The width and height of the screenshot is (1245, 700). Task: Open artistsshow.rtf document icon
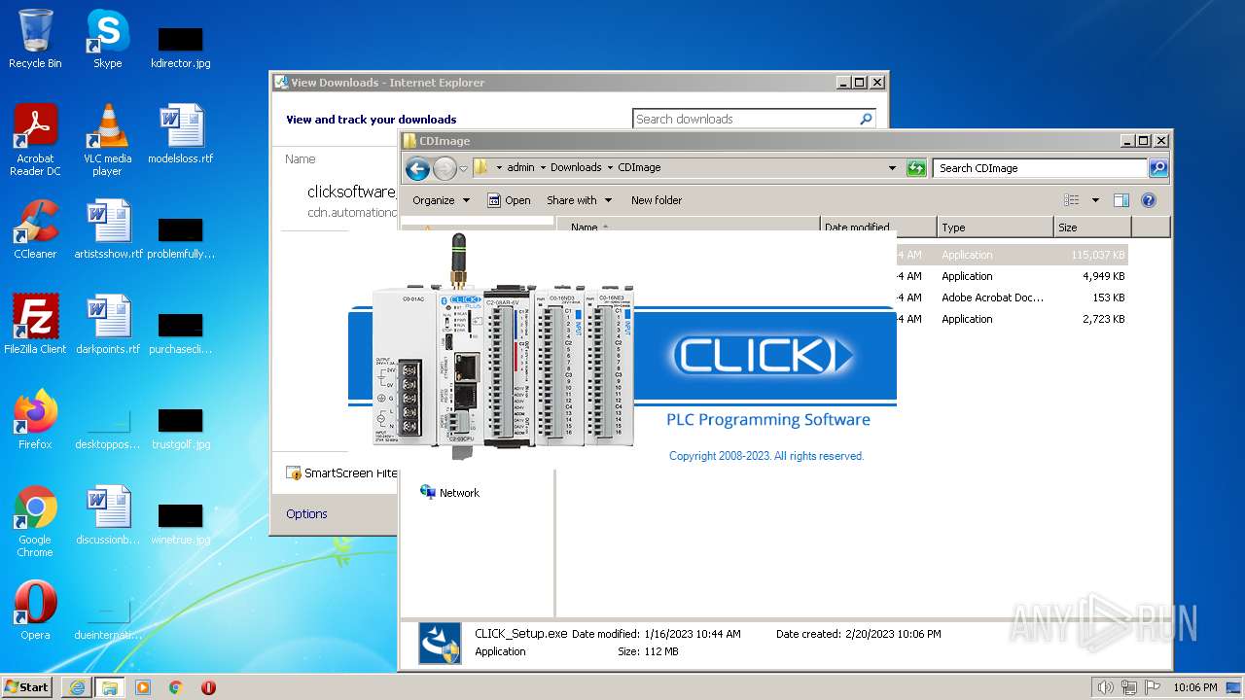coord(108,229)
